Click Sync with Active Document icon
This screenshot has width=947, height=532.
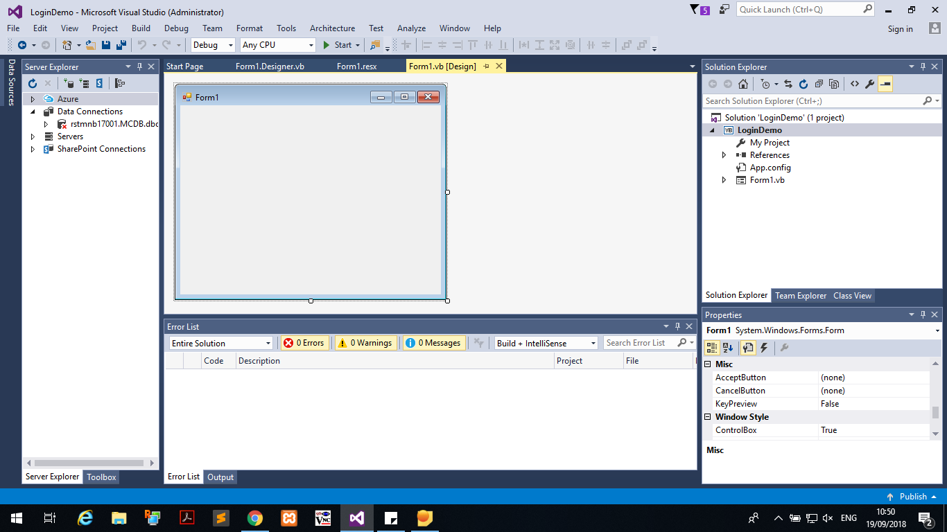tap(788, 84)
